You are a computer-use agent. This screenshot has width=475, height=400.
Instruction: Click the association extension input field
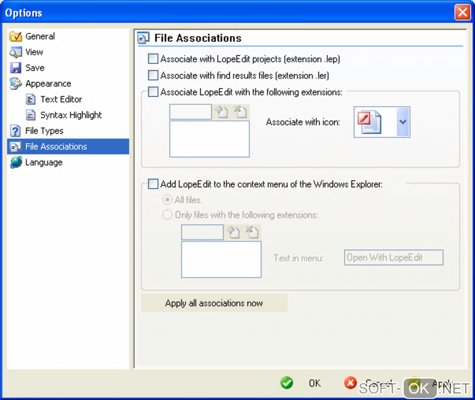(190, 112)
